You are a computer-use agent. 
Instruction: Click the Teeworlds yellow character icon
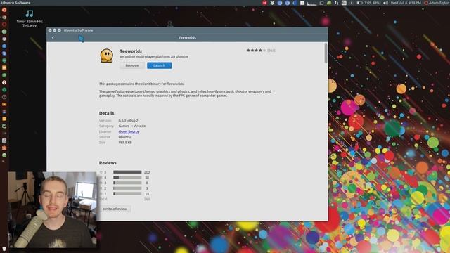click(x=107, y=56)
